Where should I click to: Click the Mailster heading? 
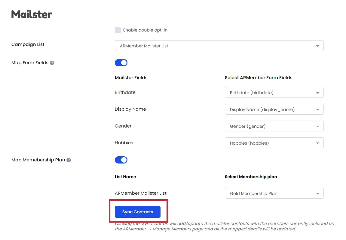click(32, 14)
